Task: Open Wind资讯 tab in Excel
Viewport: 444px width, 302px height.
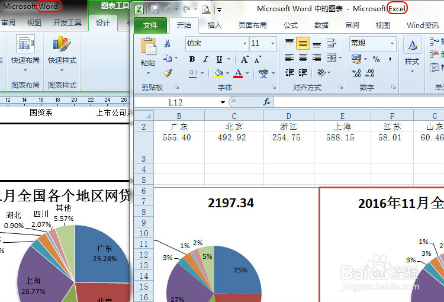Action: (423, 25)
